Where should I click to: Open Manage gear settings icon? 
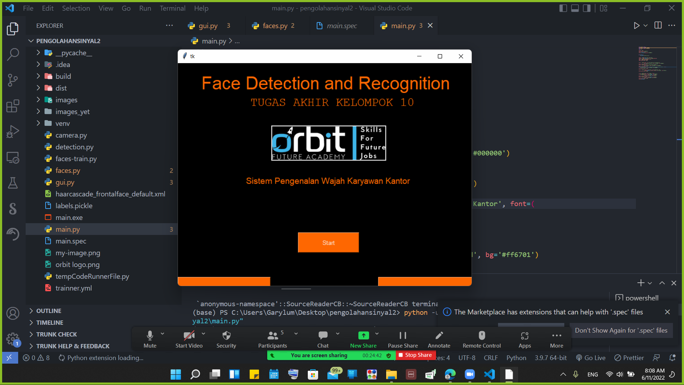[x=13, y=339]
